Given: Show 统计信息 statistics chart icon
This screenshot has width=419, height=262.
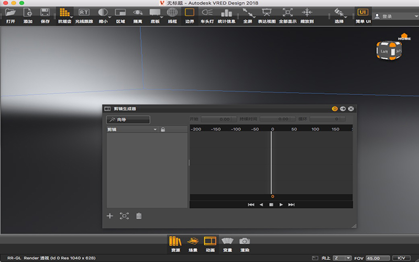Looking at the screenshot, I should click(226, 12).
